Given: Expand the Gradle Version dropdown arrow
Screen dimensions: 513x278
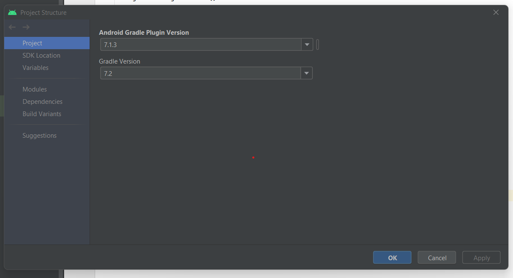Looking at the screenshot, I should 307,73.
